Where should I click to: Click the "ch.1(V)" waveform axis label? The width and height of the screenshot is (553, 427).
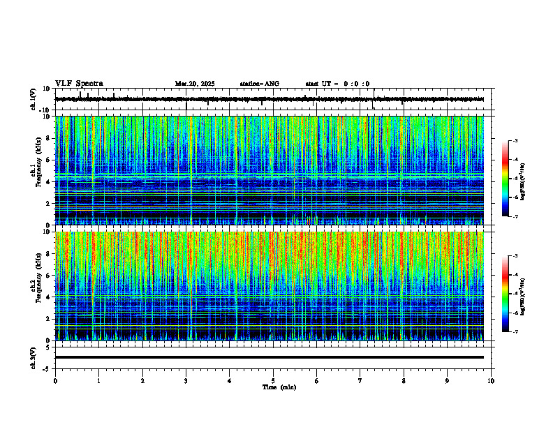pyautogui.click(x=34, y=99)
